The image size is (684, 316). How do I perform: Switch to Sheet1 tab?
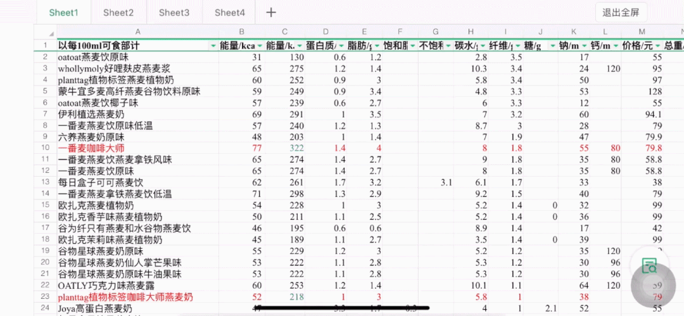(63, 13)
